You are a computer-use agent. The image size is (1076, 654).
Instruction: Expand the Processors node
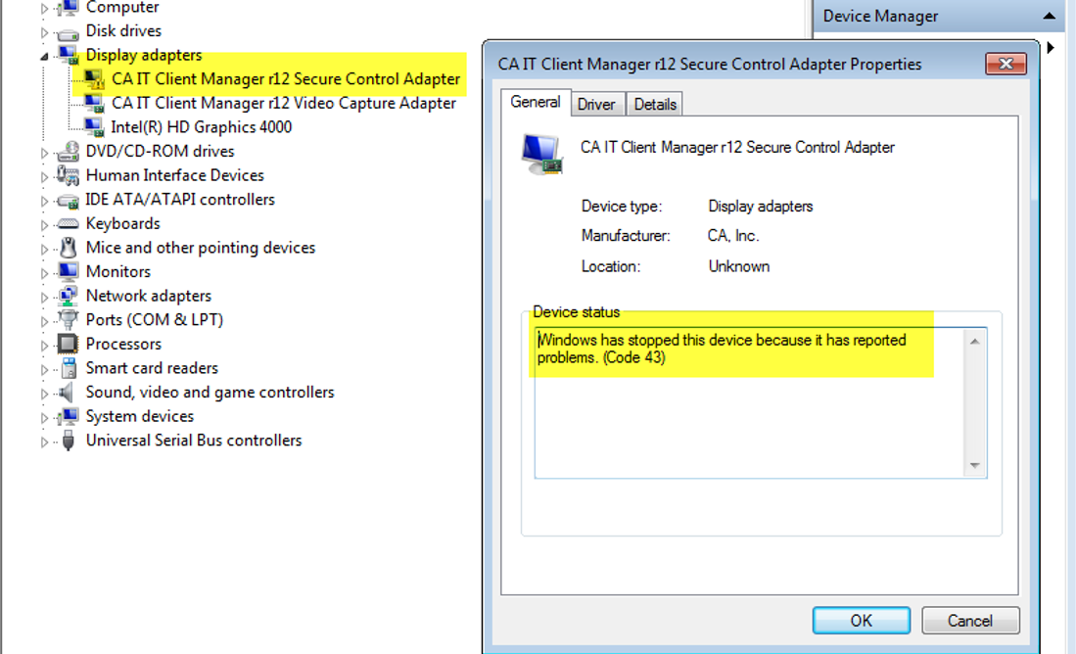point(45,345)
